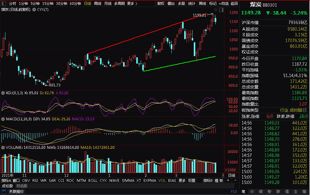
Task: Enable the RSI indicator
Action: [x=35, y=180]
